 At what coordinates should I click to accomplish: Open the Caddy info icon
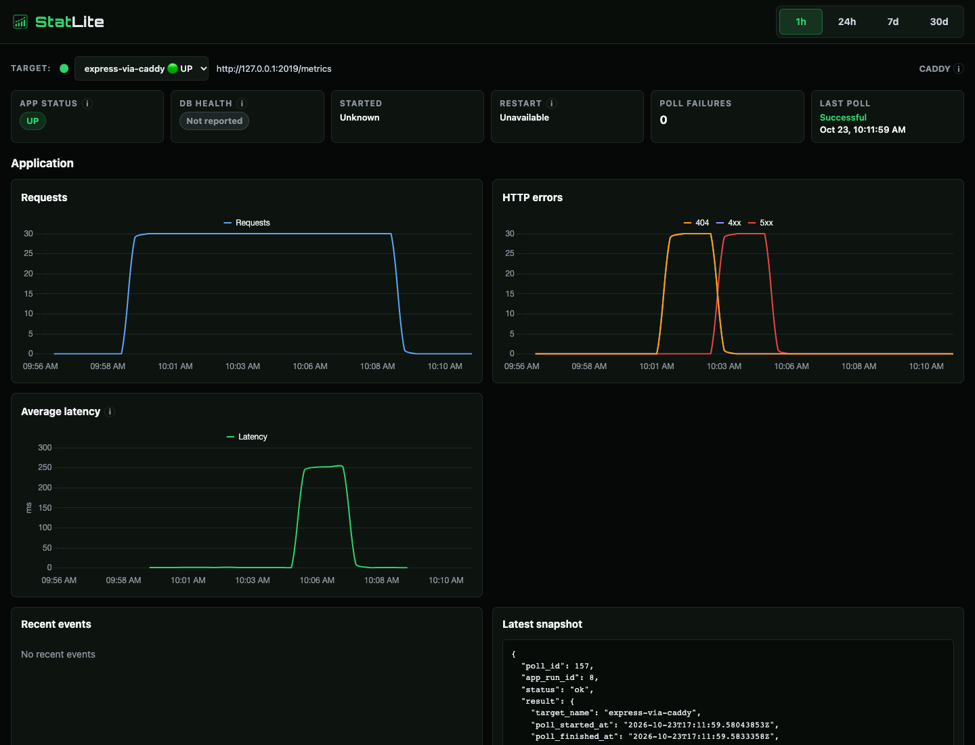pos(958,69)
